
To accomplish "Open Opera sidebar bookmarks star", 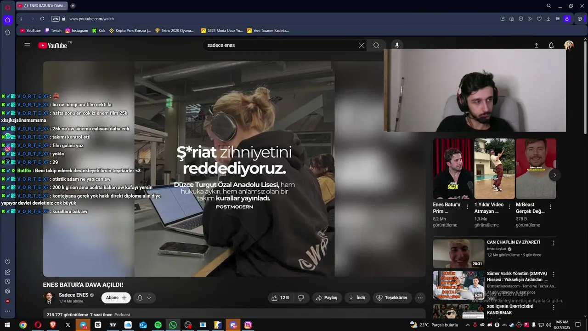I will pos(7,32).
